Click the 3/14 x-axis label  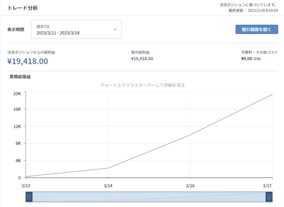(x=108, y=186)
